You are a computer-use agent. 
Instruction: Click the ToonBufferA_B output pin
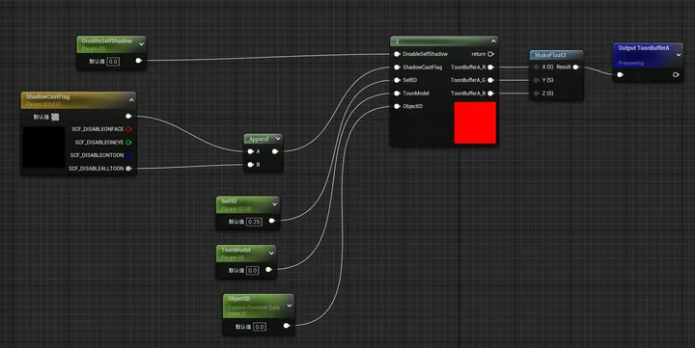click(490, 94)
